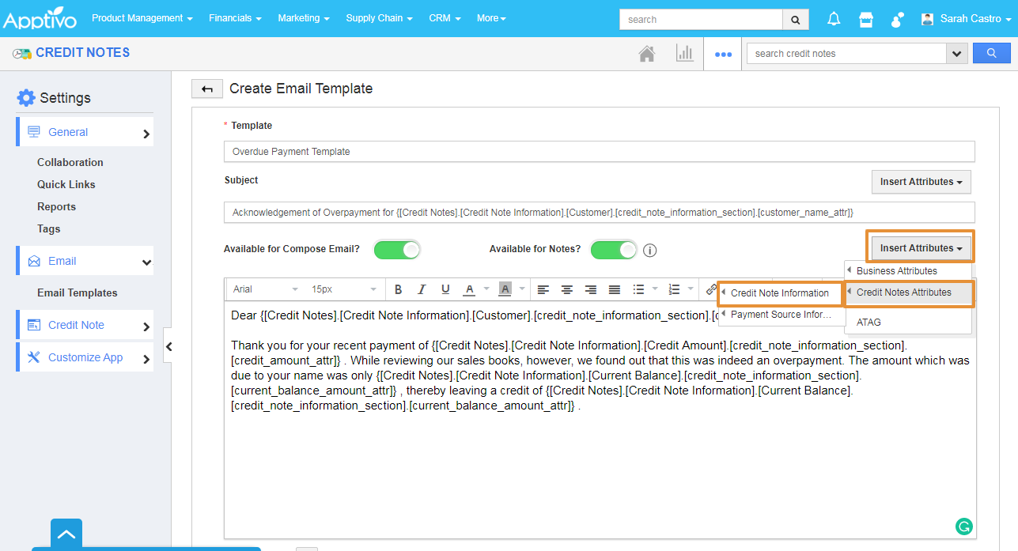Click the font color A icon
This screenshot has height=551, width=1018.
tap(469, 289)
